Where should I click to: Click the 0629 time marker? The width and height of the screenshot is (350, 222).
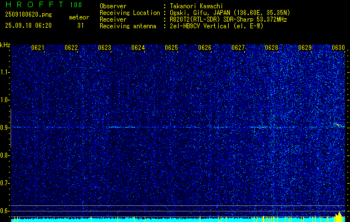[305, 48]
